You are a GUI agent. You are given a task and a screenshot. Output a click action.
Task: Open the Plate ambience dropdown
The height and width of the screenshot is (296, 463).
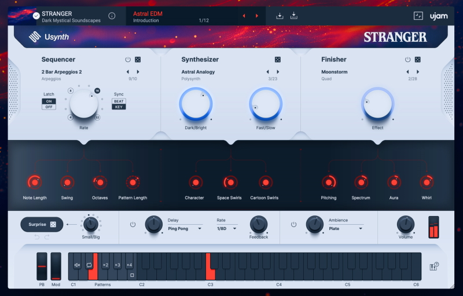coord(346,229)
